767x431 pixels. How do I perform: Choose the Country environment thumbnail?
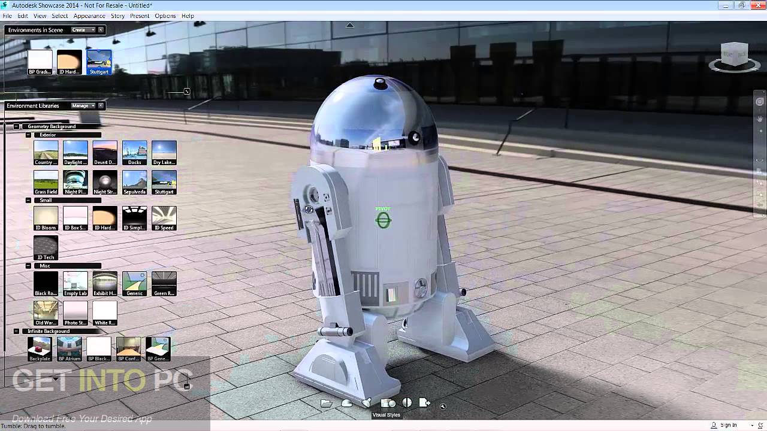(x=46, y=153)
